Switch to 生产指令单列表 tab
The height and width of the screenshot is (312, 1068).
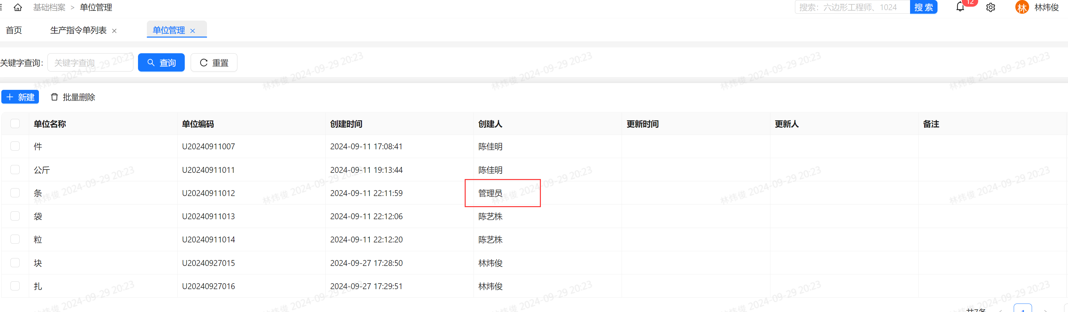pos(78,30)
